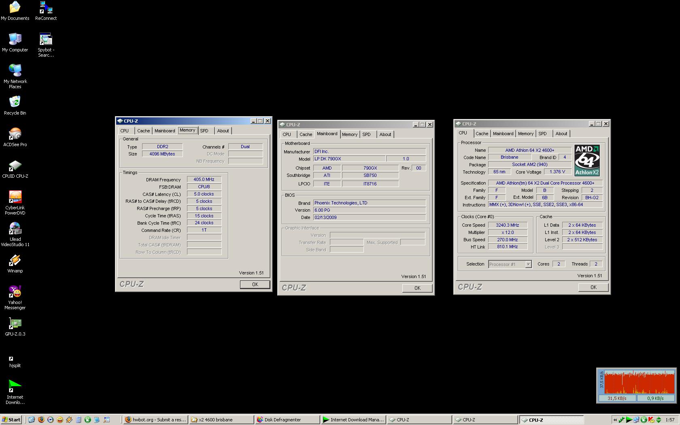Click the Internet Download Manager tray icon
This screenshot has width=680, height=425.
click(629, 420)
